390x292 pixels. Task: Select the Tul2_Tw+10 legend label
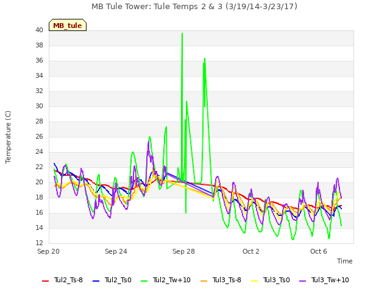point(172,280)
